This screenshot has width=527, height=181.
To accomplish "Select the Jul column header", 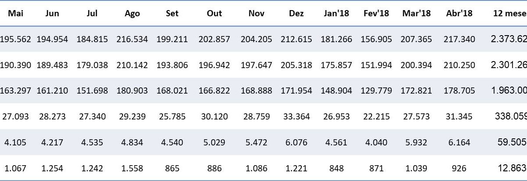I will pyautogui.click(x=92, y=13).
